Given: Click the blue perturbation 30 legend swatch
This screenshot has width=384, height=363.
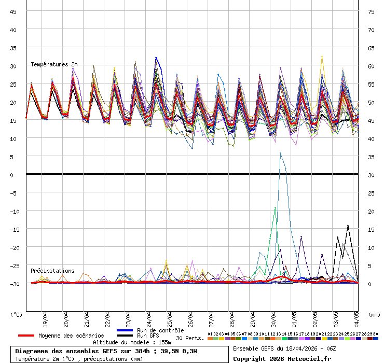Looking at the screenshot, I should [375, 339].
